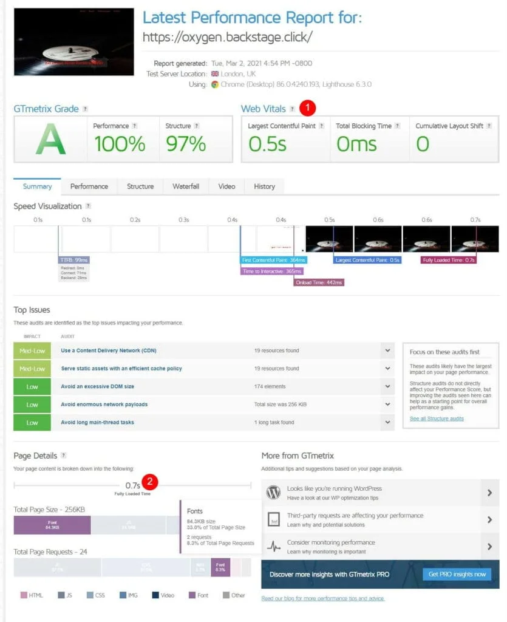Expand the excessive DOM size audit
Viewport: 507px width, 622px height.
point(386,386)
